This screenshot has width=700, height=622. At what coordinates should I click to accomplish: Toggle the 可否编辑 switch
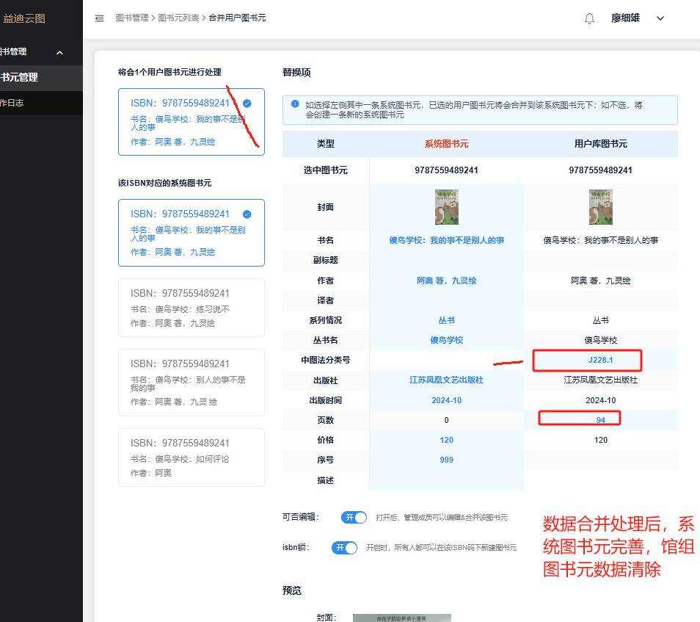coord(354,517)
